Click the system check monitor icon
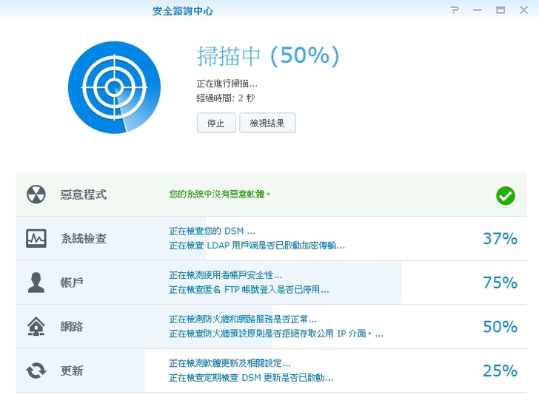 [x=36, y=238]
